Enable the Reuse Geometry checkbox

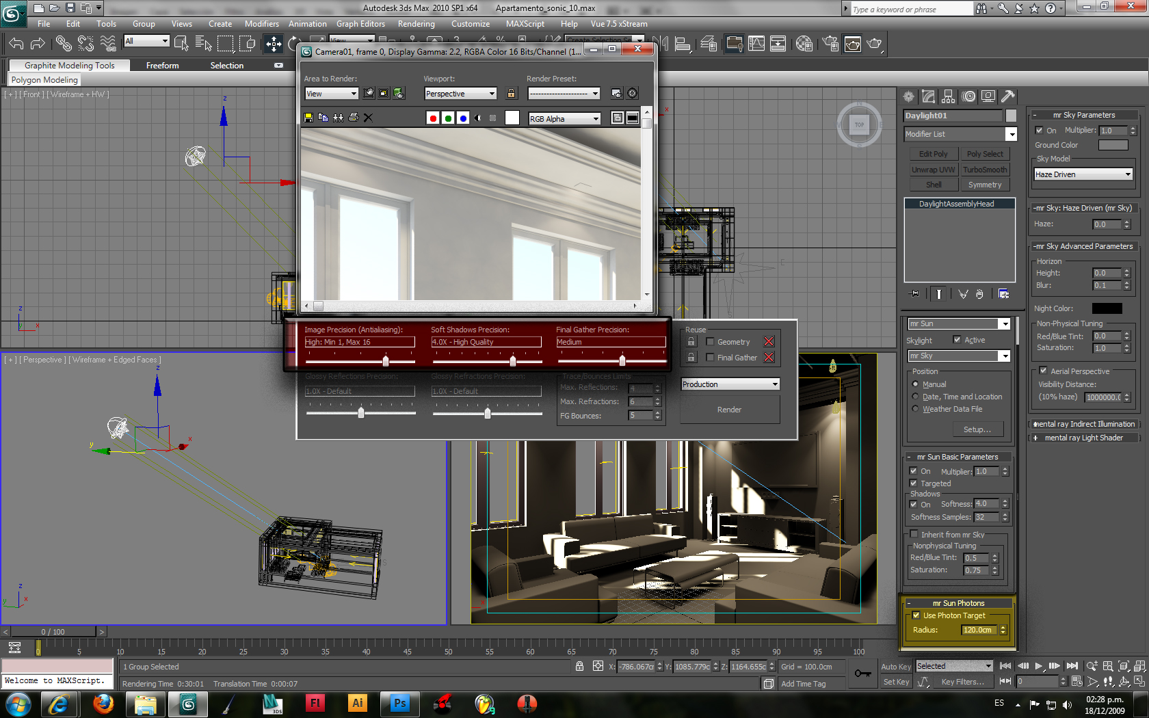pos(710,342)
